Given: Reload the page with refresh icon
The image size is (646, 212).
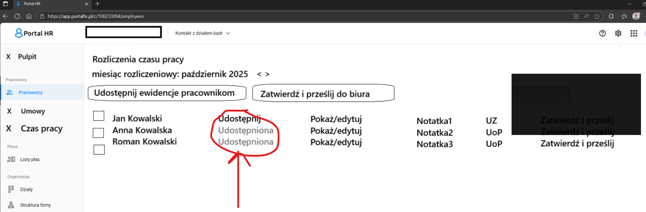Looking at the screenshot, I should [17, 16].
